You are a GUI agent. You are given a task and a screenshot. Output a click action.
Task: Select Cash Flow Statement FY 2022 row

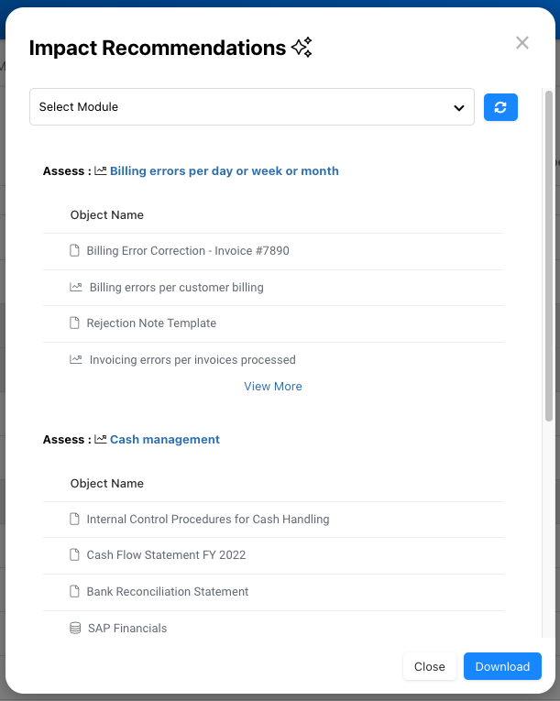pos(166,554)
